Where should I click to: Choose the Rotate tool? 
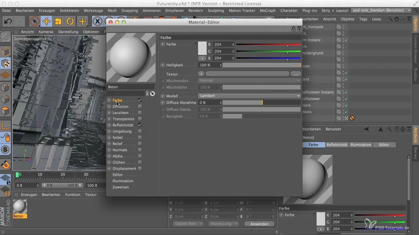70,22
